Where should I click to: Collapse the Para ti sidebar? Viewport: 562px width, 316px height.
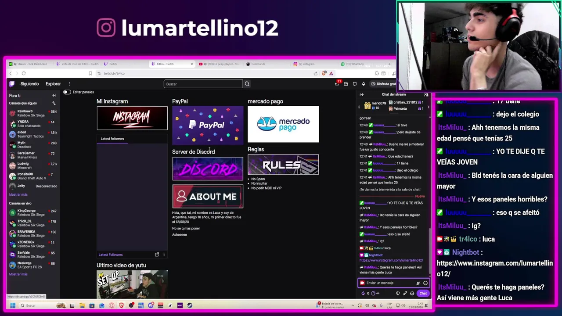[x=54, y=95]
